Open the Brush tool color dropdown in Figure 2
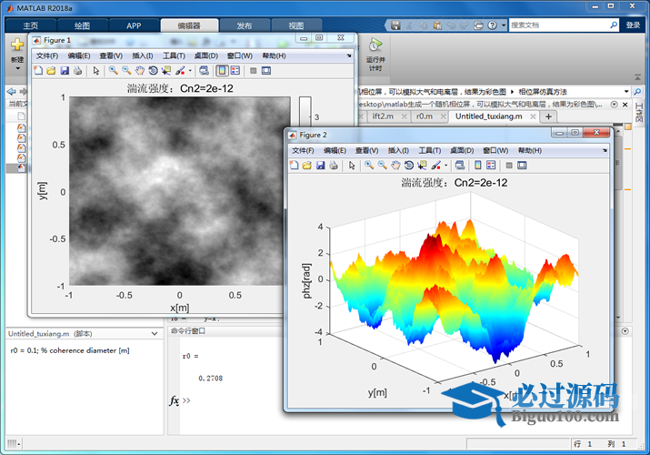 pyautogui.click(x=446, y=165)
